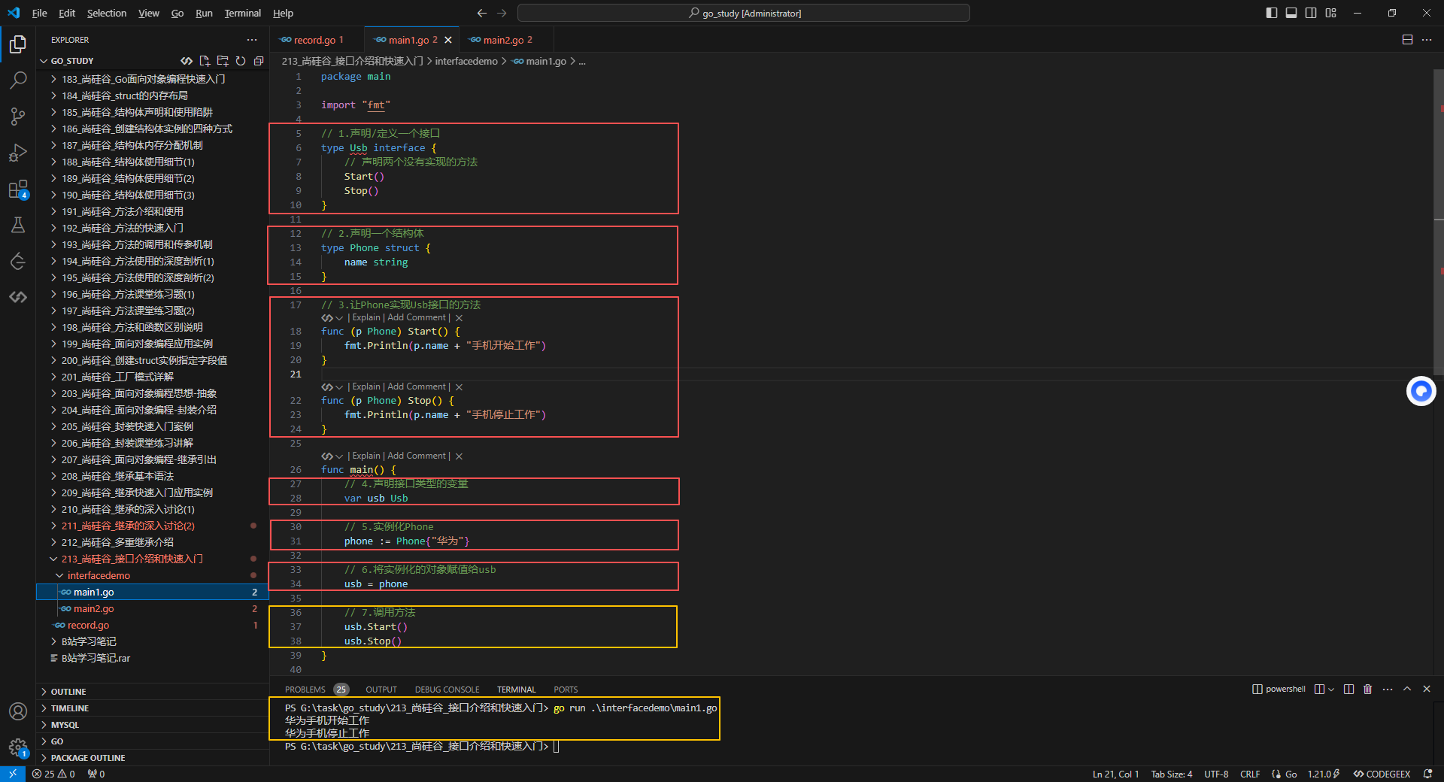Split the terminal pane
This screenshot has width=1444, height=782.
1348,689
